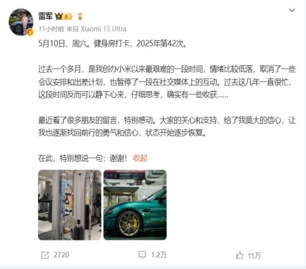Open the 11小时前 timestamp
The image size is (306, 269).
51,29
